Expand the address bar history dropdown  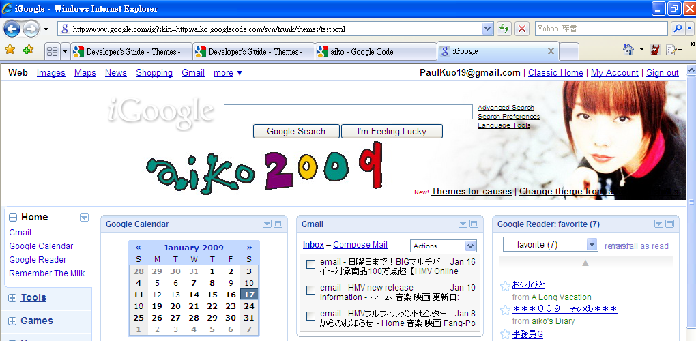(487, 29)
